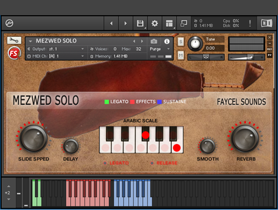Adjust the pan slider between L and R
This screenshot has height=210, width=278.
pos(206,57)
